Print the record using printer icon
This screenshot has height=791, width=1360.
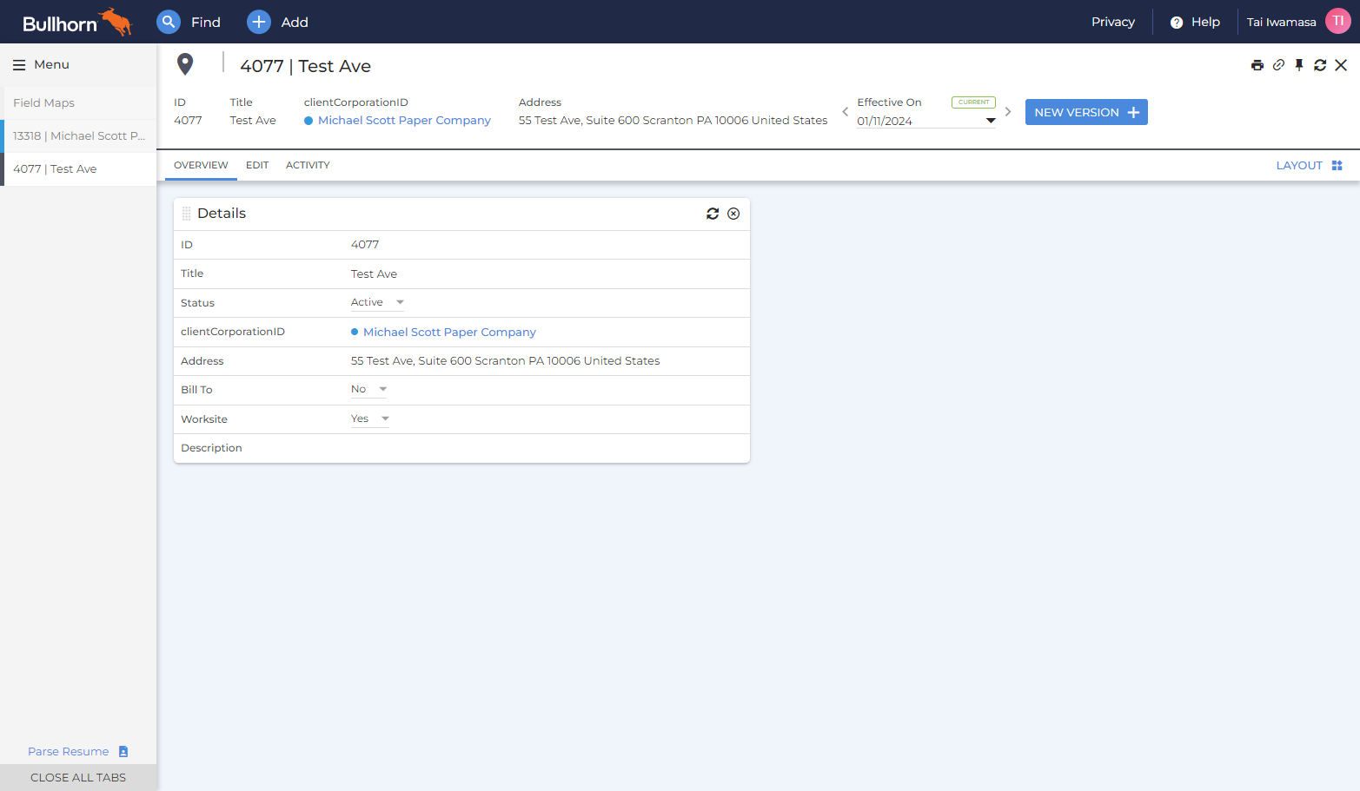coord(1257,65)
